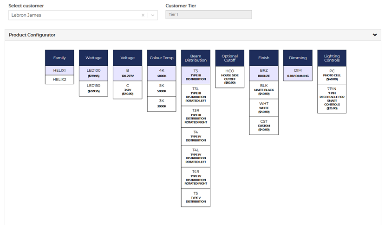Image resolution: width=385 pixels, height=225 pixels.
Task: Select DIM 0-10V dimming option
Action: (x=298, y=73)
